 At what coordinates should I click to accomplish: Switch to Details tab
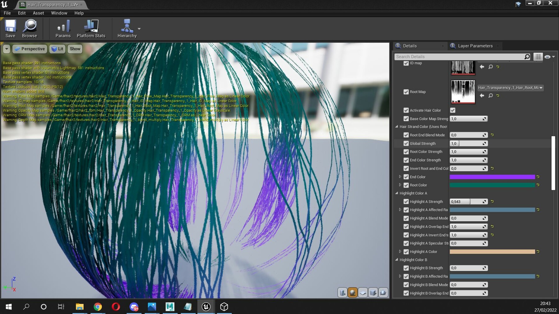pos(410,46)
